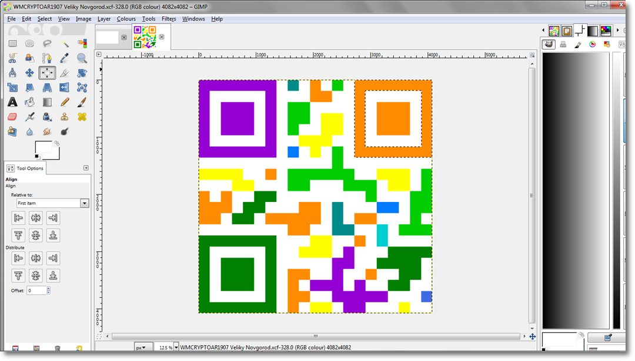Screen dimensions: 635x361
Task: Pick the Bucket Fill tool
Action: [29, 102]
